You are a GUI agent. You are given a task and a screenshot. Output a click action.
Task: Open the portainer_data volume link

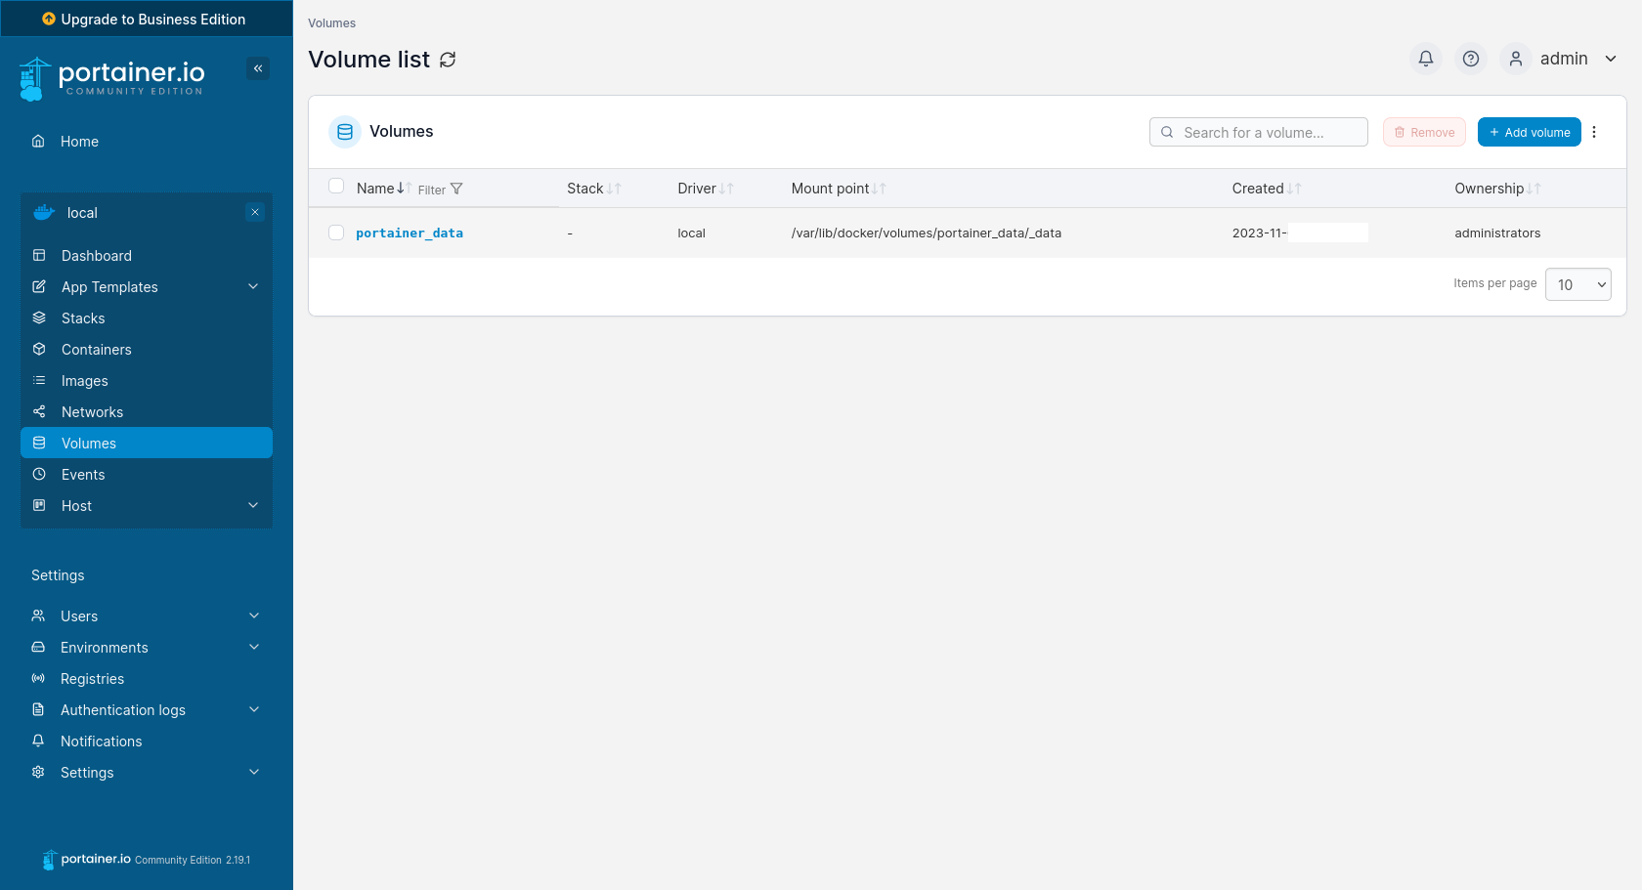click(410, 233)
